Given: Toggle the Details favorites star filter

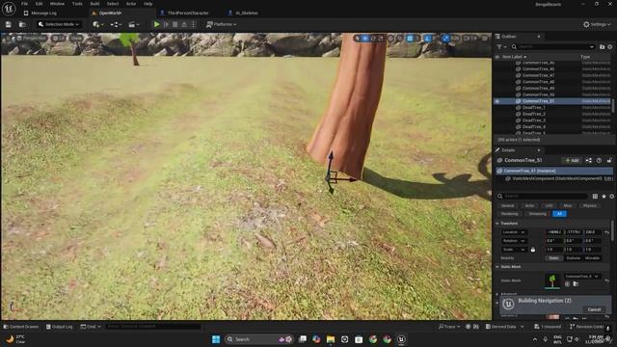Looking at the screenshot, I should pos(604,196).
